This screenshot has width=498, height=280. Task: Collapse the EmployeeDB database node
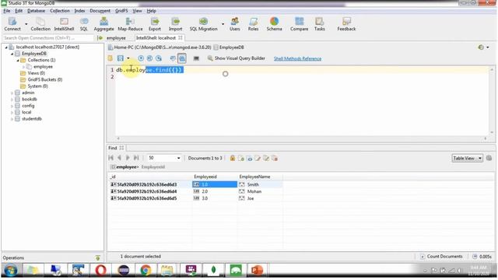[12, 54]
